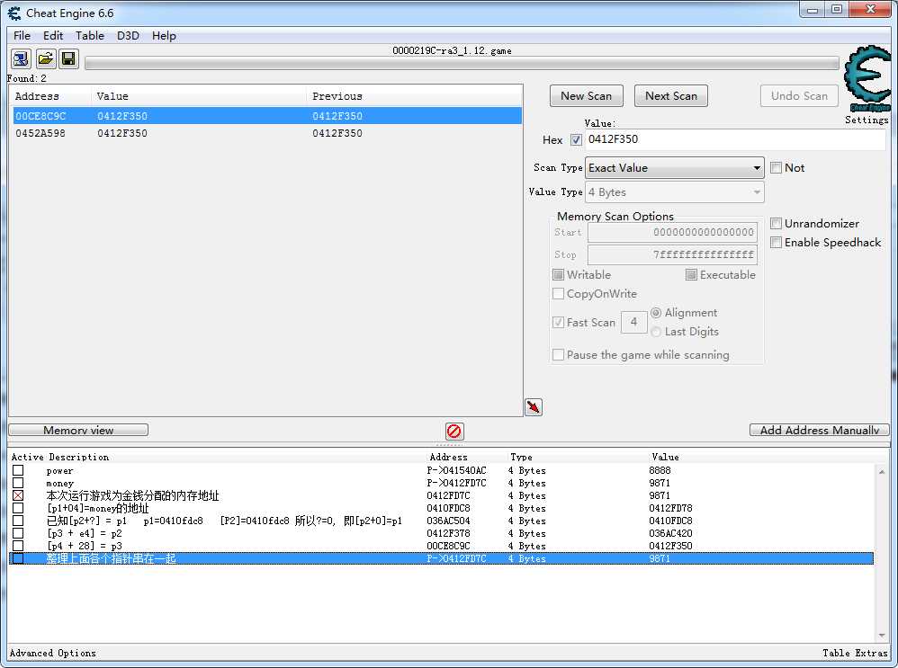The image size is (898, 668).
Task: Select found address 00CE8C9C row
Action: [267, 116]
